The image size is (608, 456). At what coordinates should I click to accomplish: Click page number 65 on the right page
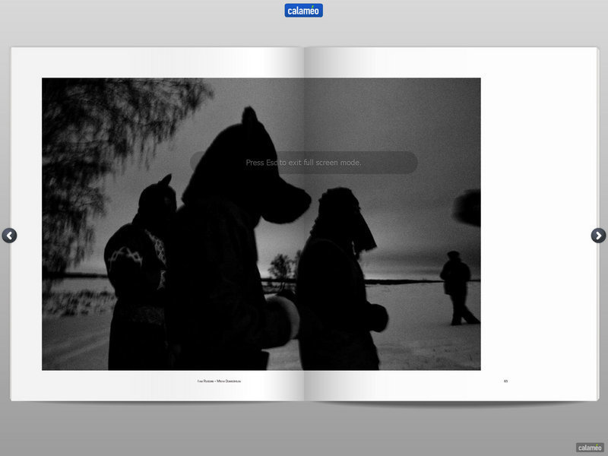505,381
